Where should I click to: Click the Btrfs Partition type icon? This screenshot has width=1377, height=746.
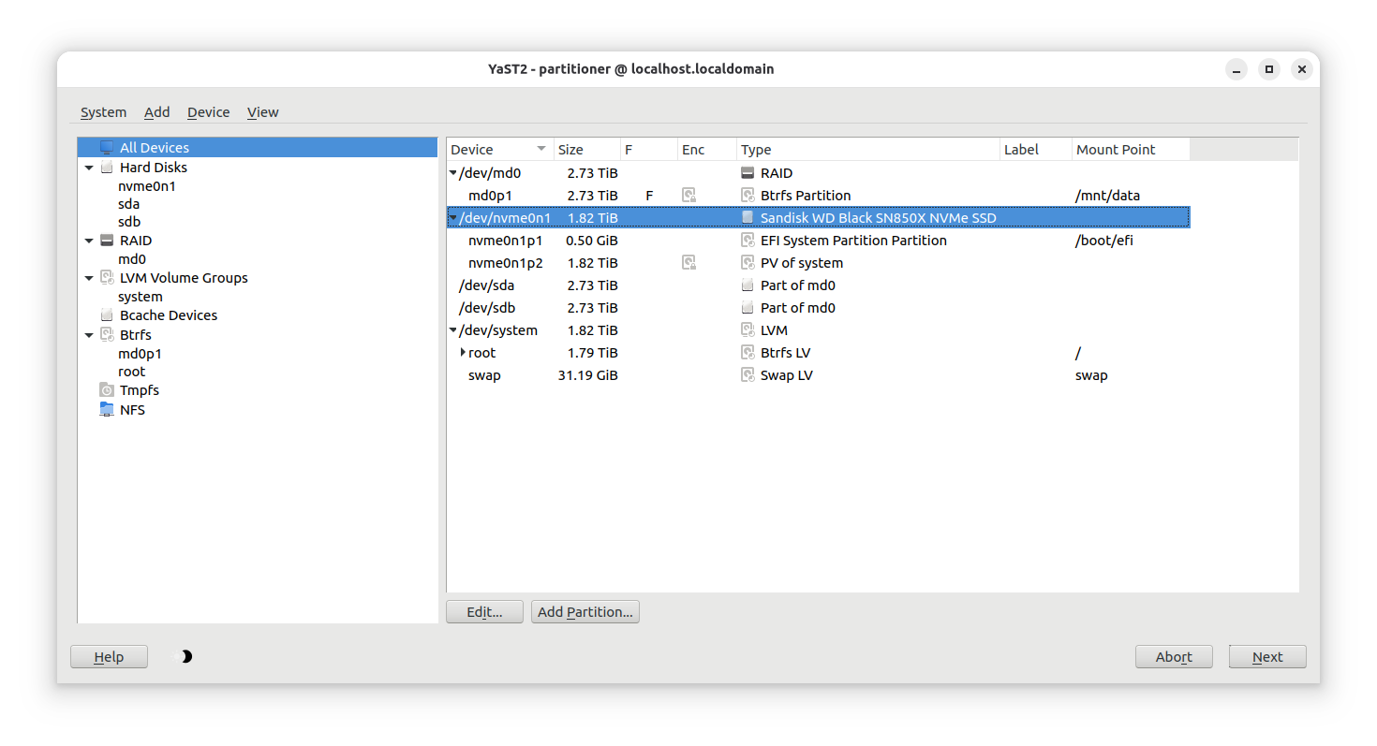click(748, 196)
